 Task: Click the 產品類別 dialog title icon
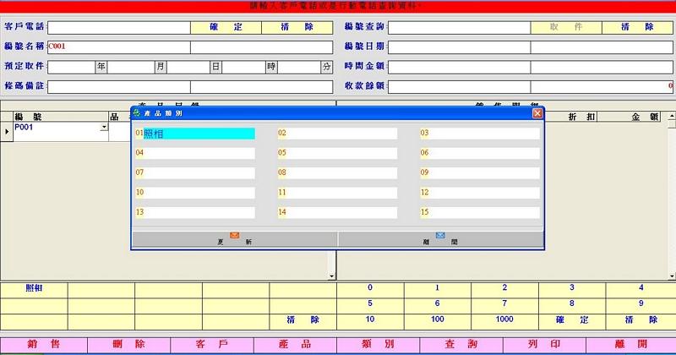[138, 112]
